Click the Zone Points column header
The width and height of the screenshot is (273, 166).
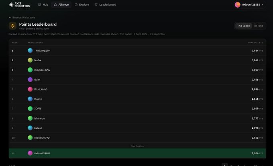tap(255, 43)
